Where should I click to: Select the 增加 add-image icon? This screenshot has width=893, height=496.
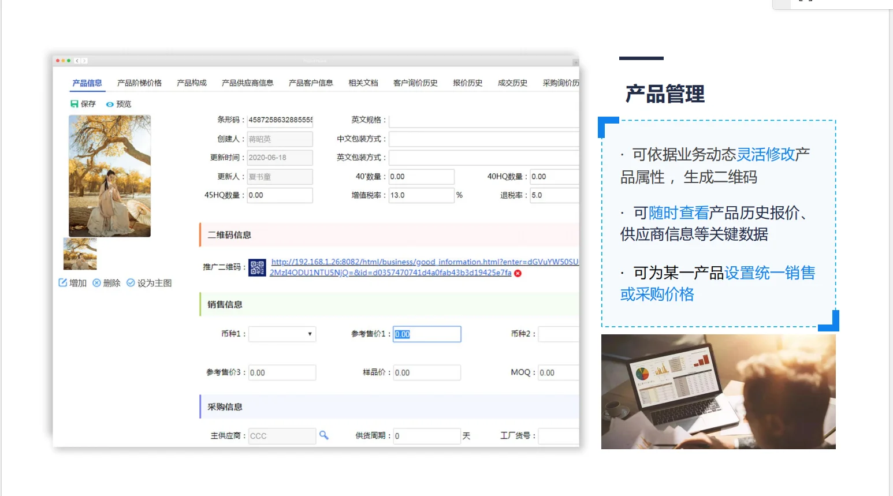coord(62,282)
